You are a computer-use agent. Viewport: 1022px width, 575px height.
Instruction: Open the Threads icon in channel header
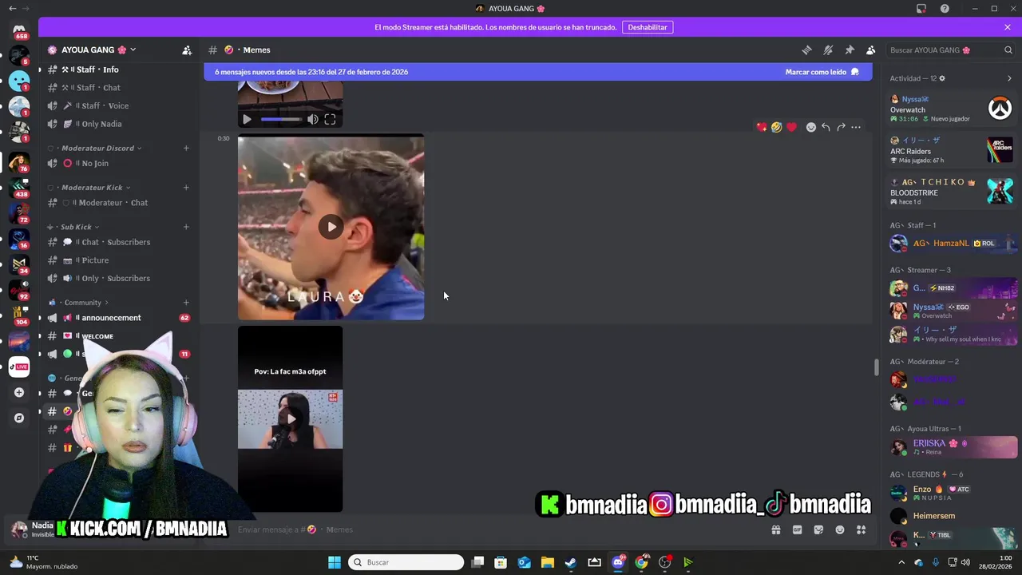coord(806,50)
